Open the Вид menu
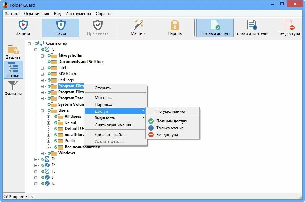305x202 pixels. pyautogui.click(x=57, y=14)
